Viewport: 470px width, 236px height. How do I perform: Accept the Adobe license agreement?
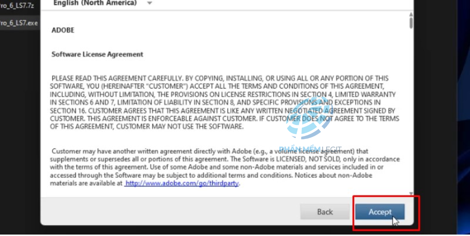(380, 212)
